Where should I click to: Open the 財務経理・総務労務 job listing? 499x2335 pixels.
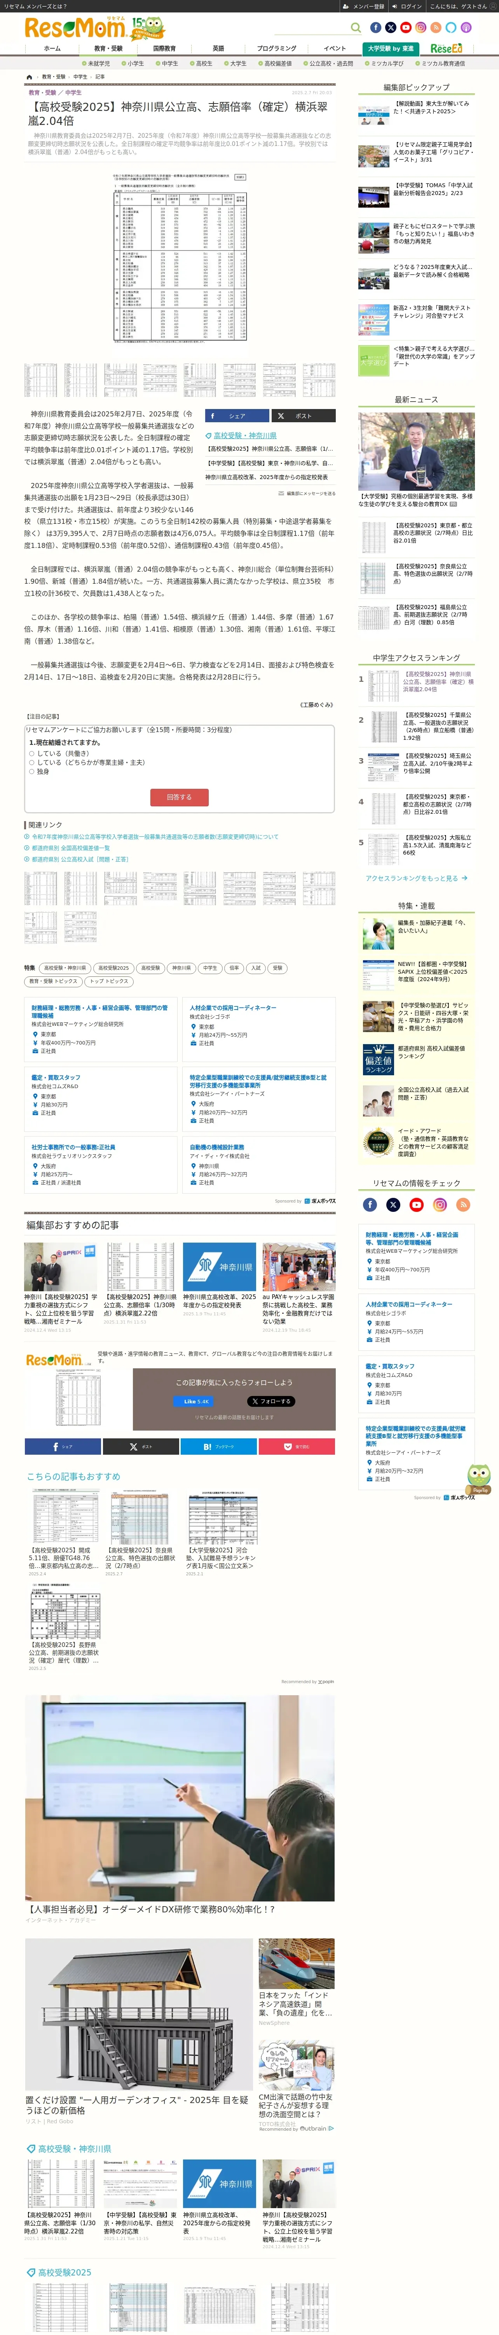(x=101, y=1030)
